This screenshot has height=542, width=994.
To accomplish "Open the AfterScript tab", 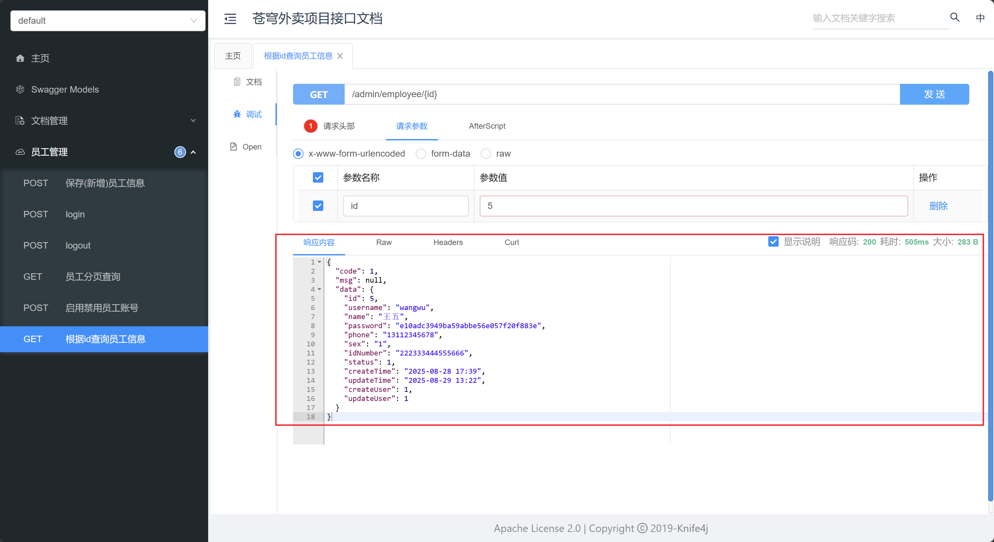I will (487, 126).
